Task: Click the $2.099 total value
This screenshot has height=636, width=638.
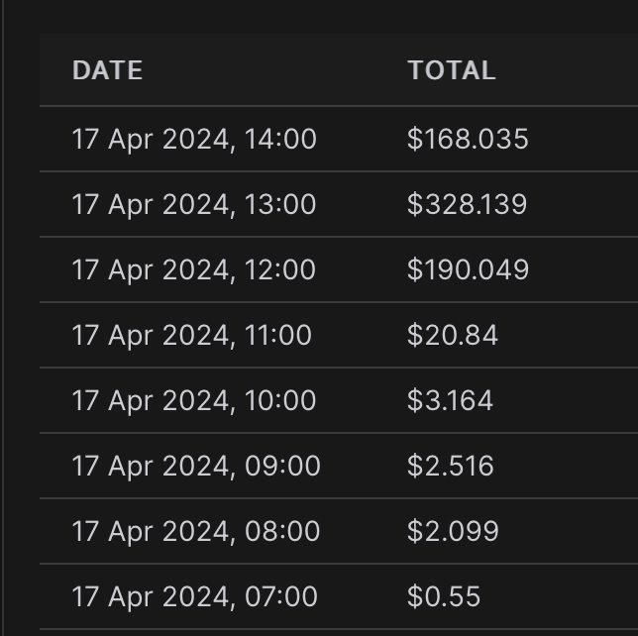Action: 453,531
